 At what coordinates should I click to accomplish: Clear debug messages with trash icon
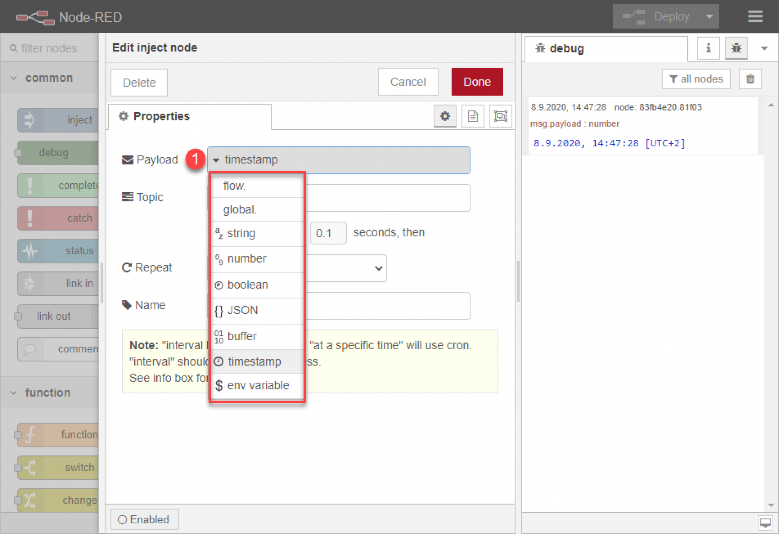click(750, 79)
